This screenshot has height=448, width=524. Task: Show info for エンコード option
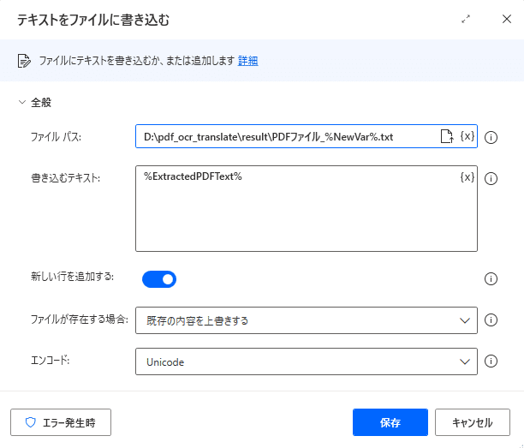pyautogui.click(x=491, y=361)
